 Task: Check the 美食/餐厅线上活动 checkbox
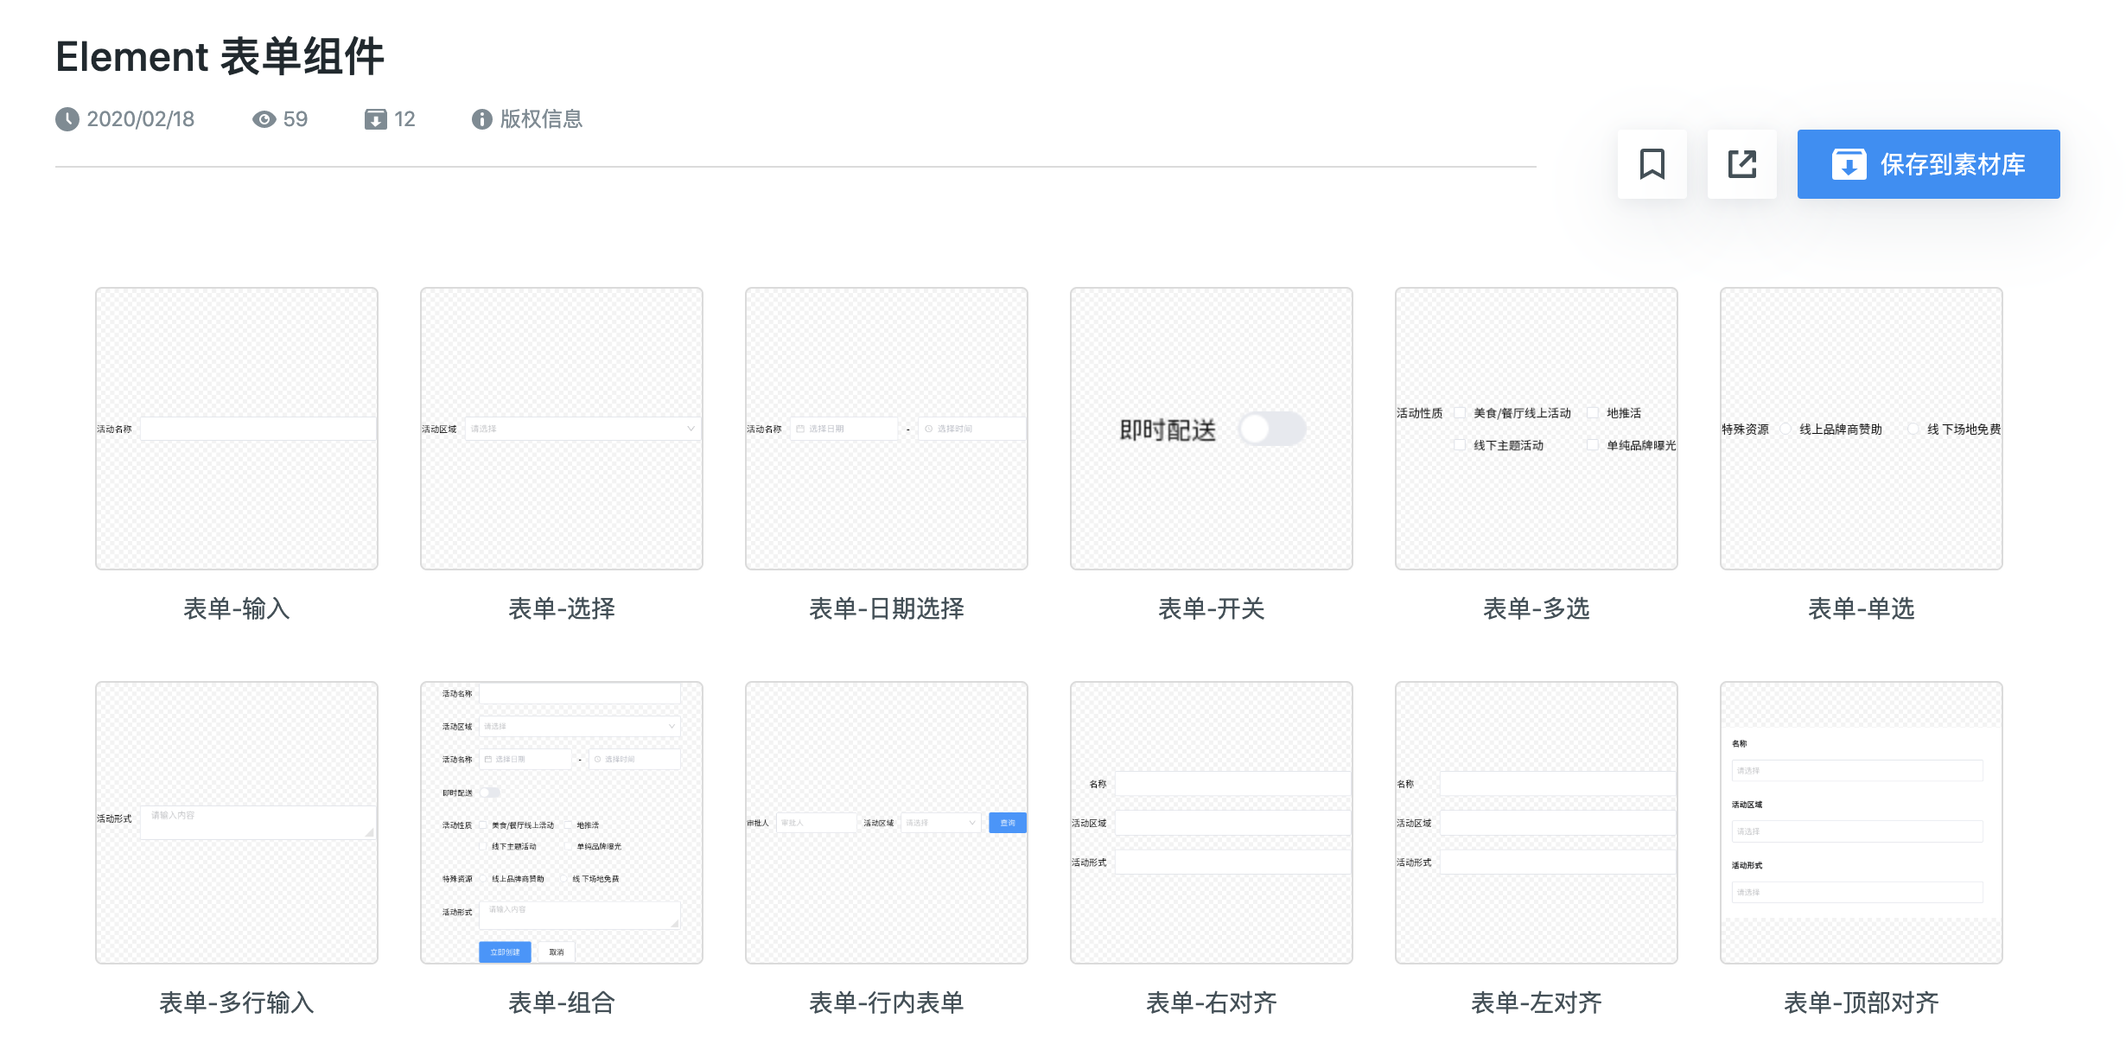click(1460, 413)
